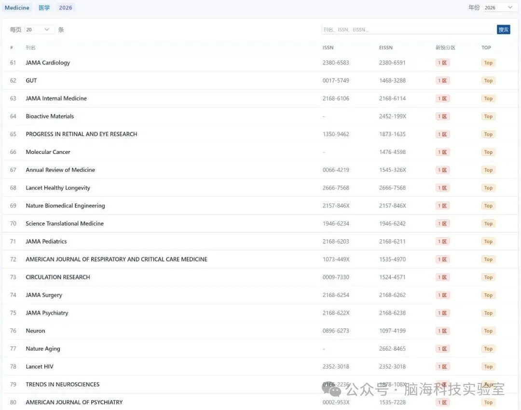Click the Top badge for JAMA Internal Medicine
521x410 pixels.
(x=488, y=98)
